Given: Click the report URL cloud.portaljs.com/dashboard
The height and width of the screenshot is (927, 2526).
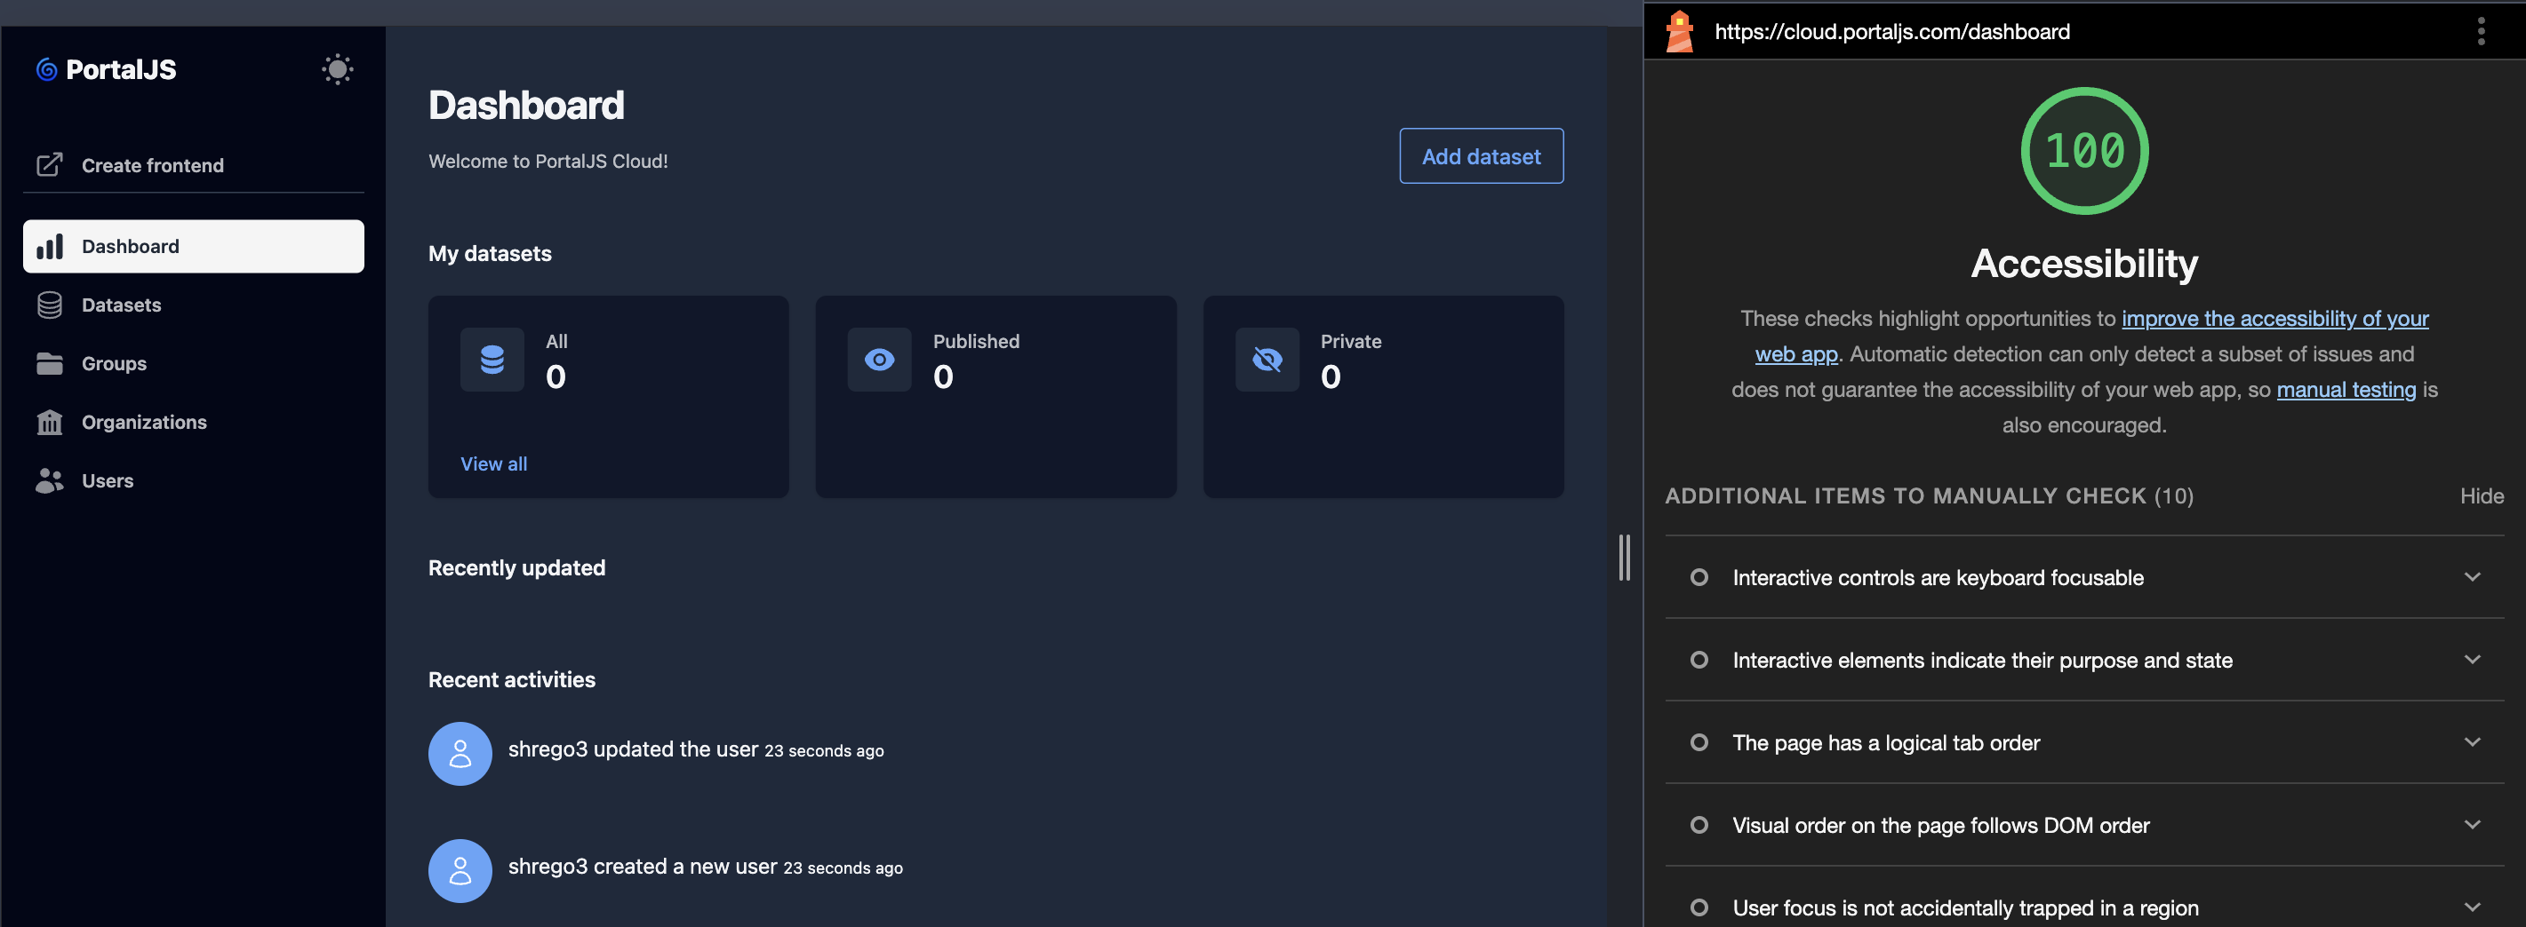Looking at the screenshot, I should click(1891, 31).
